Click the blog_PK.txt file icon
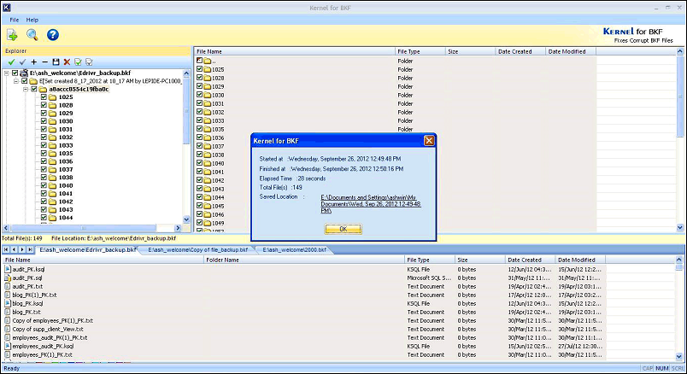This screenshot has width=687, height=374. [8, 312]
